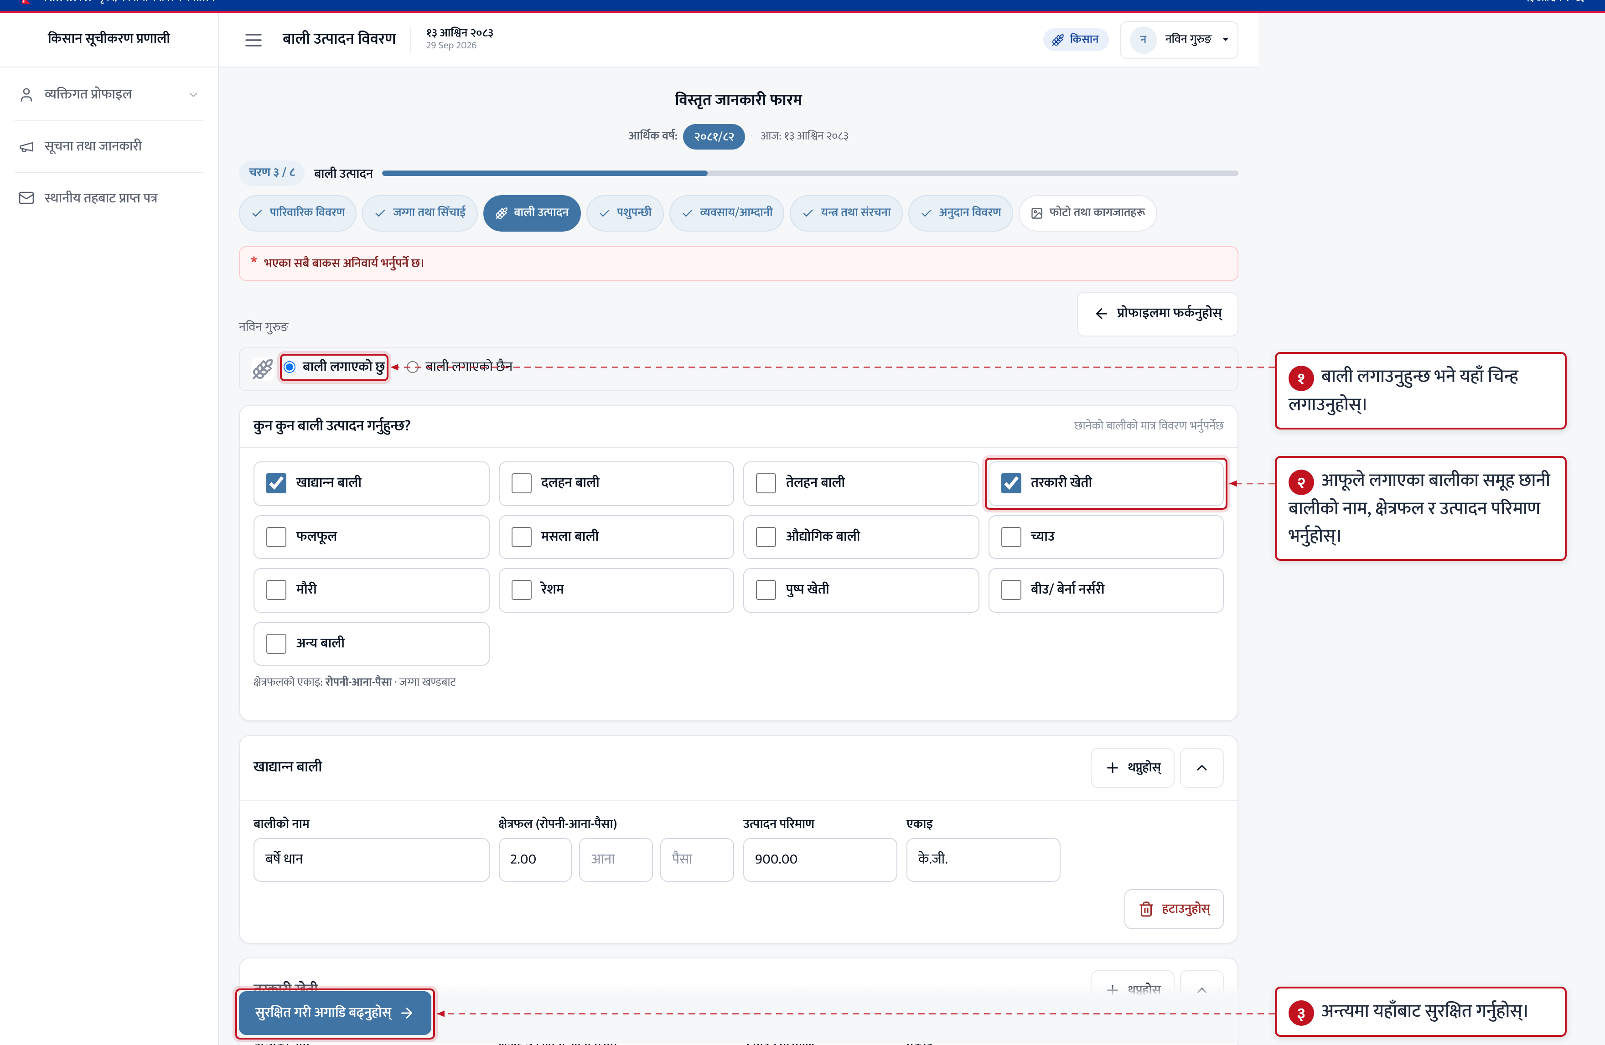1605x1045 pixels.
Task: Check the बीउ/ बेर्ना नर्सरी checkbox
Action: coord(1011,590)
